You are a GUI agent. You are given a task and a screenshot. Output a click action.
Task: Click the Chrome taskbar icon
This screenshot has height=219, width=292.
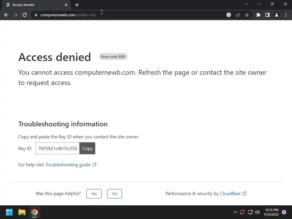(x=35, y=212)
